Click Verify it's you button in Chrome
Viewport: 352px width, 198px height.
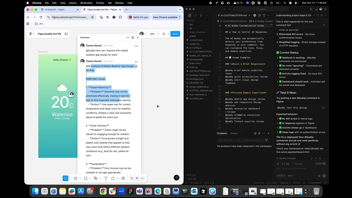(x=138, y=17)
